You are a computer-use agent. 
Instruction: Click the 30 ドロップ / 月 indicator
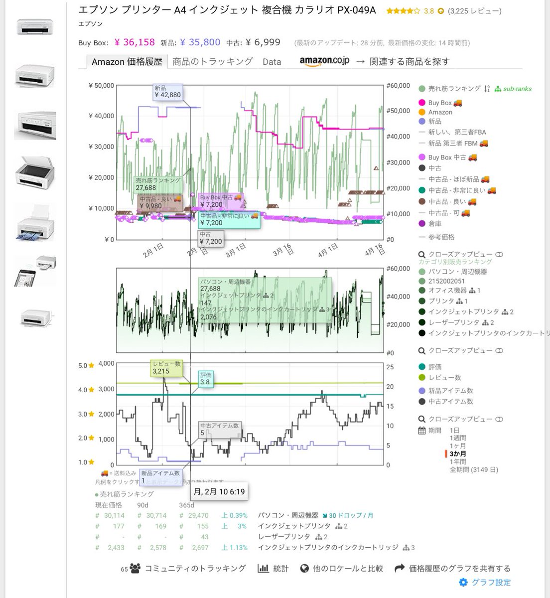coord(347,515)
